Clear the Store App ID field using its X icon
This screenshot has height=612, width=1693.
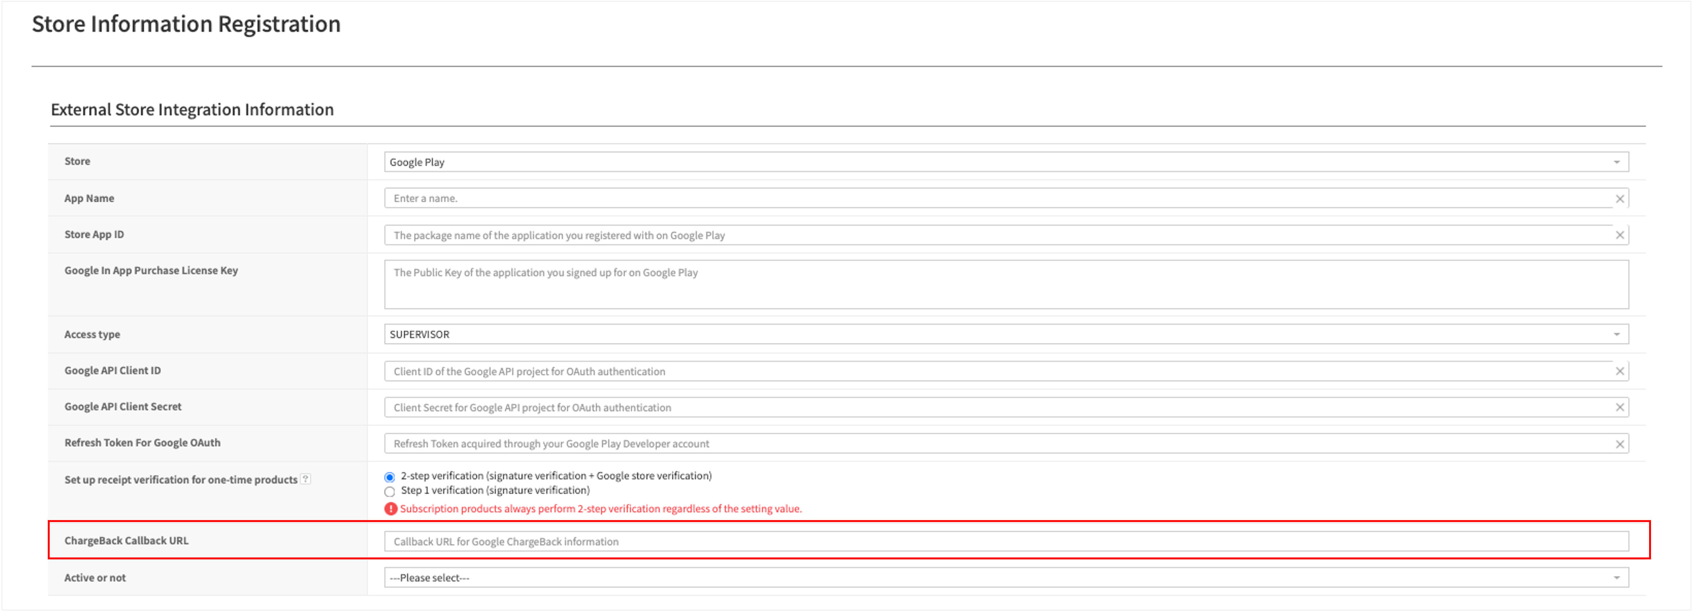point(1619,235)
